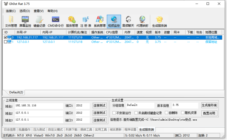Click 连接测试 button for 端口1
Viewport: 227px width, 140px height.
99,106
